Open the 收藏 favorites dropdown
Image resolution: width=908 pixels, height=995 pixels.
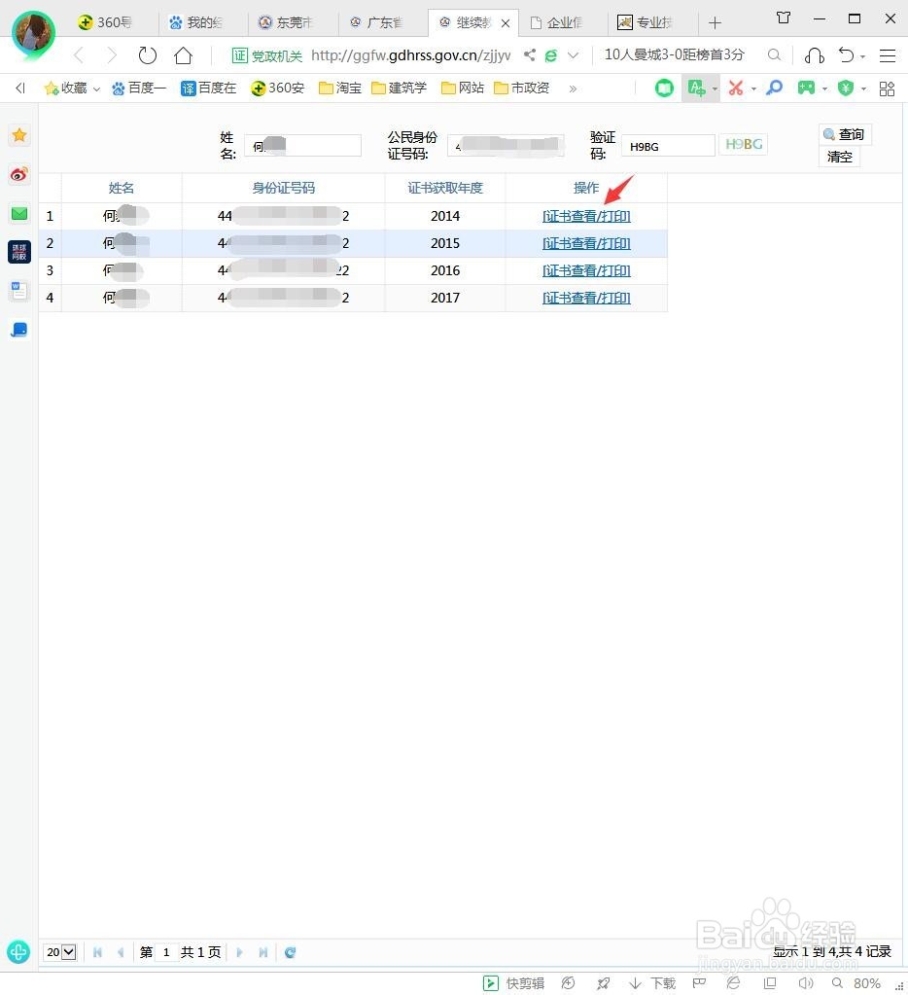click(72, 89)
